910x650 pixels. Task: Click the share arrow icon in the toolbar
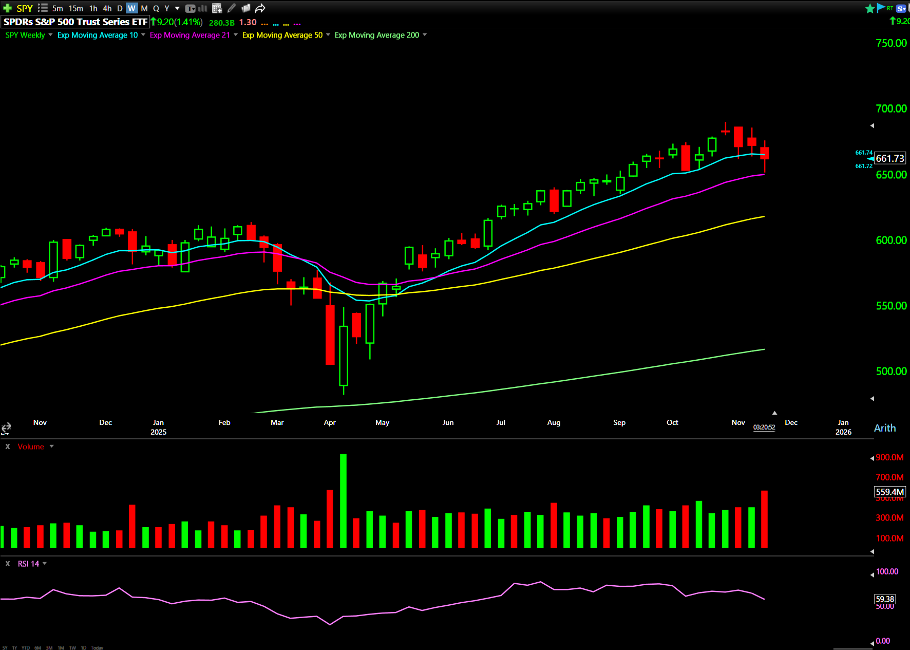(260, 8)
